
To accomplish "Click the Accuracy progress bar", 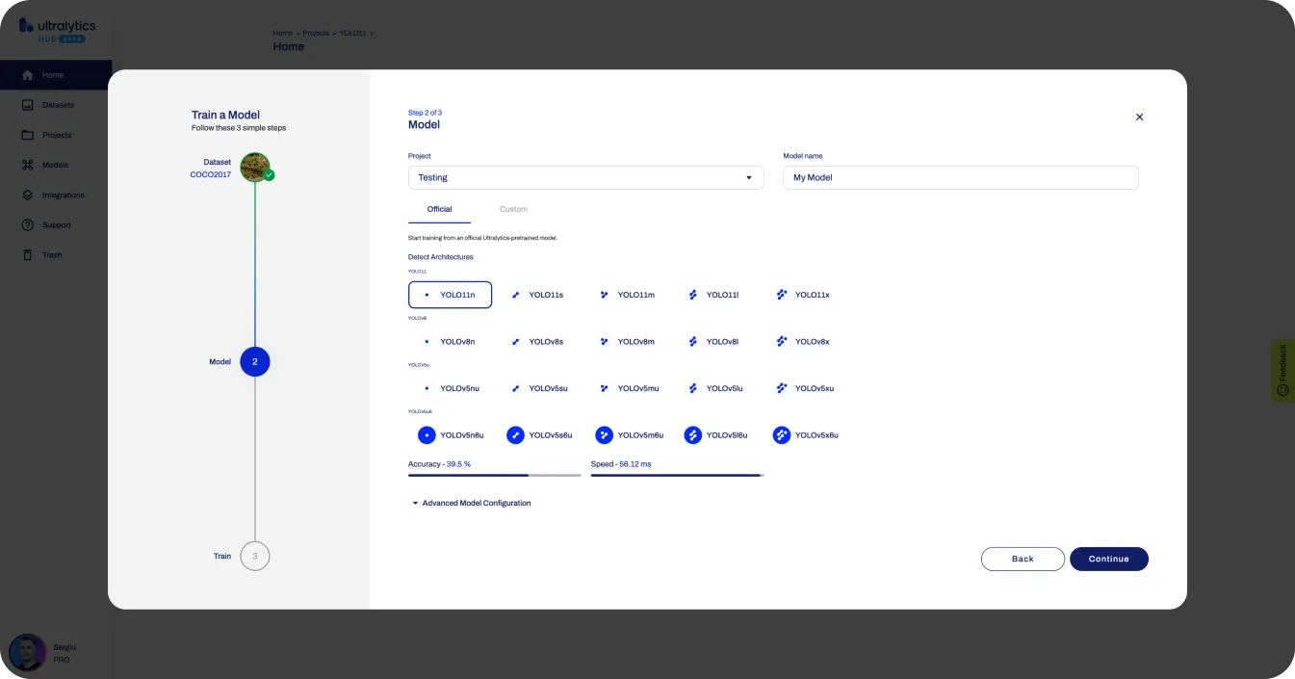I will (495, 475).
